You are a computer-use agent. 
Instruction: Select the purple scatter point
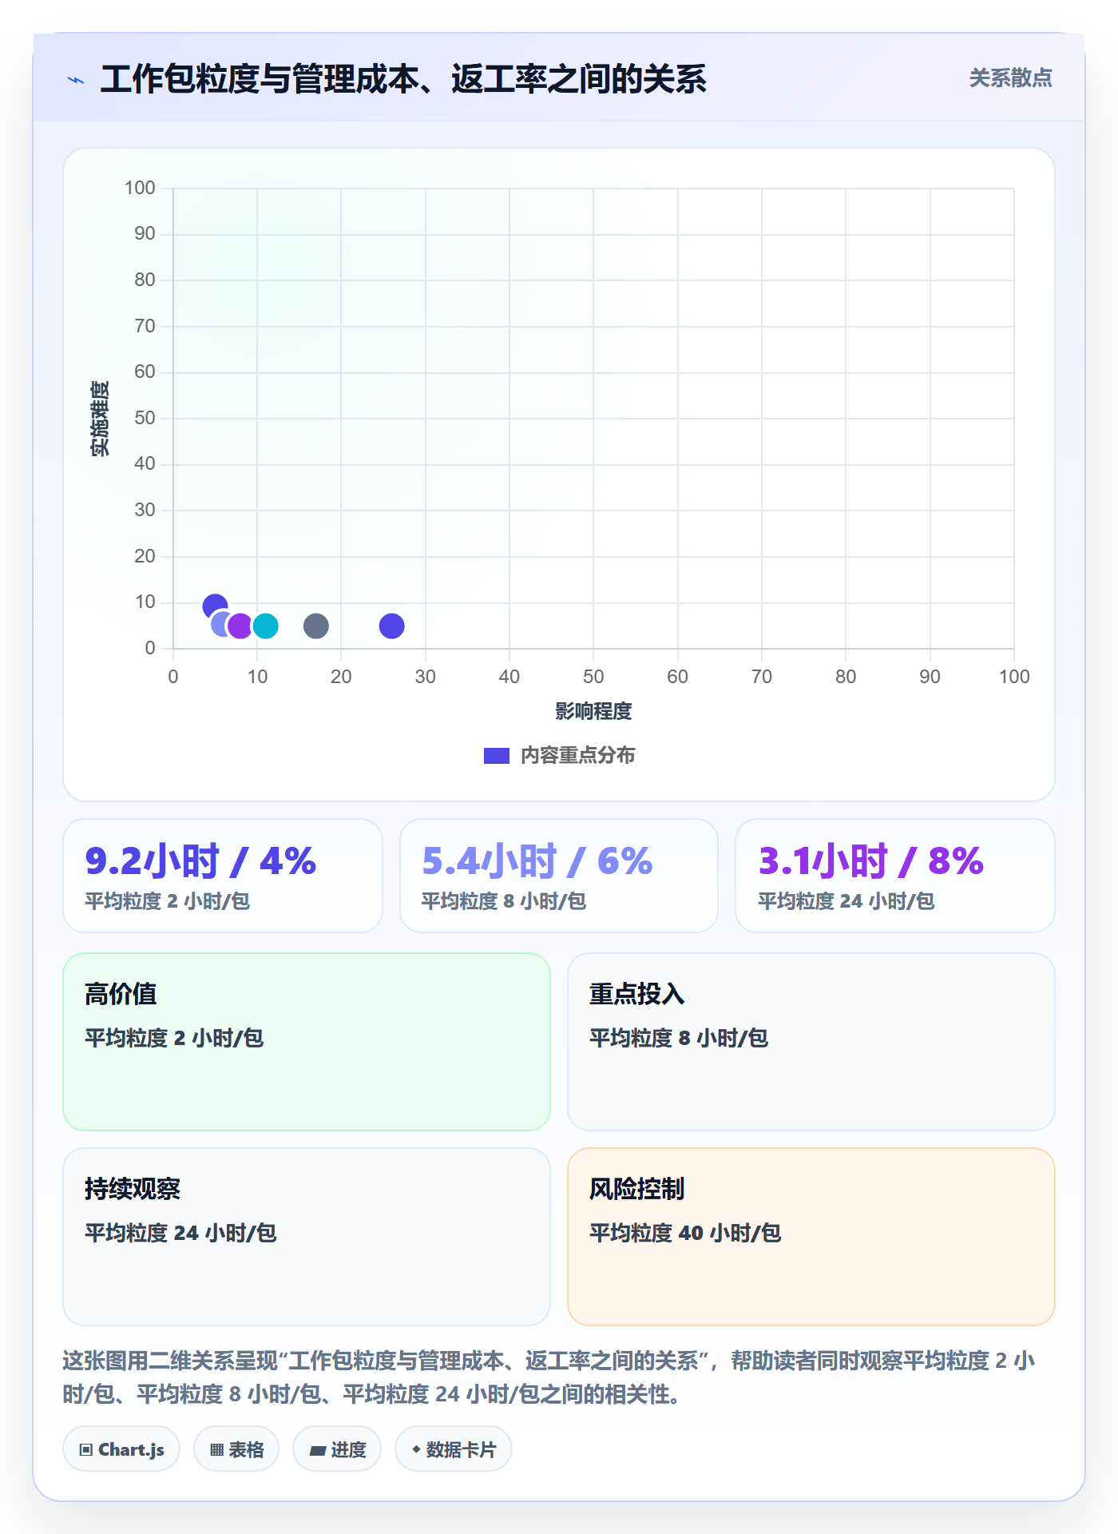pyautogui.click(x=240, y=626)
